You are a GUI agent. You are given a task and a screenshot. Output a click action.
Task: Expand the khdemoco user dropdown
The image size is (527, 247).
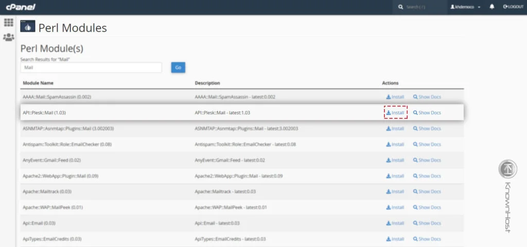point(465,7)
